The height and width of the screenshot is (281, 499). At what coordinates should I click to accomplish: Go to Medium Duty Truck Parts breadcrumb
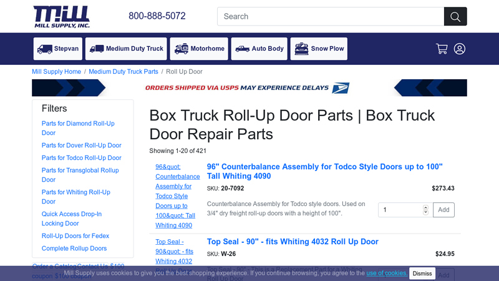click(124, 72)
